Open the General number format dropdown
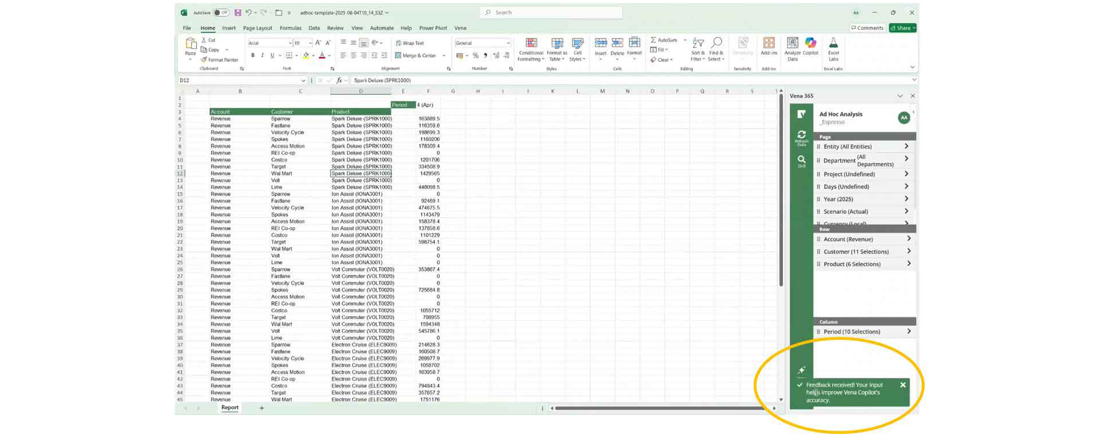 coord(508,43)
